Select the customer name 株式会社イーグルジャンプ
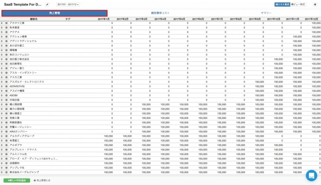 click(24, 172)
